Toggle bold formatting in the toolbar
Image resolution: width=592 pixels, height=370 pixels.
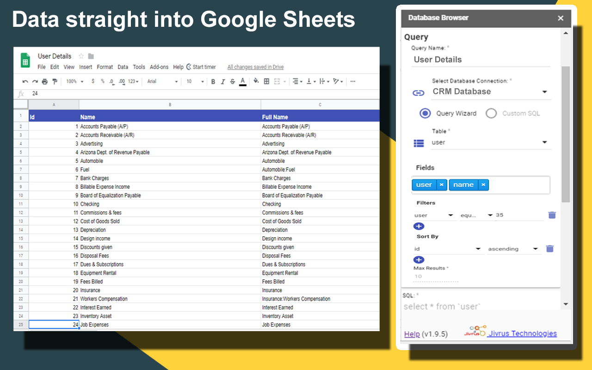(x=213, y=81)
